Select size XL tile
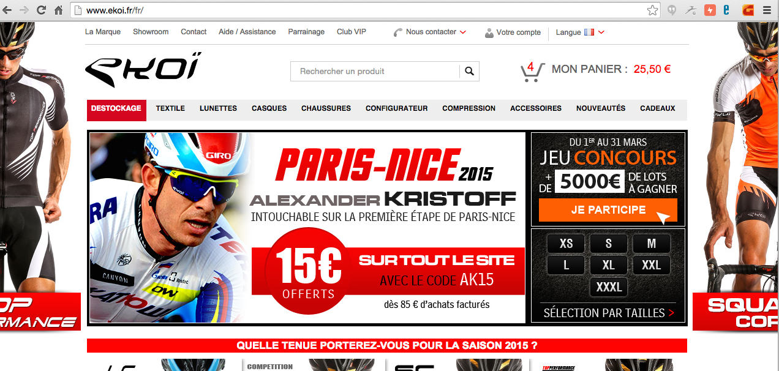The width and height of the screenshot is (779, 371). [x=609, y=265]
